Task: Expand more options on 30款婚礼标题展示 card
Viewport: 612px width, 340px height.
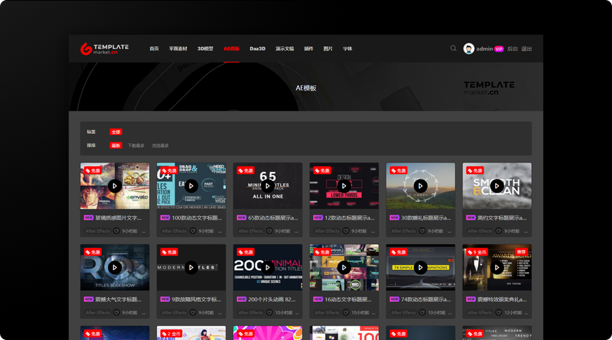Action: 449,231
